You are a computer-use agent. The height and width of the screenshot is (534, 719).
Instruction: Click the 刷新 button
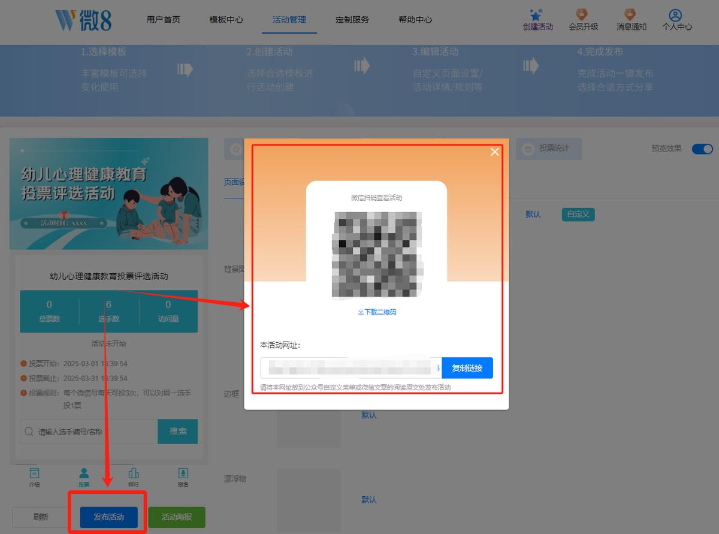pos(41,517)
